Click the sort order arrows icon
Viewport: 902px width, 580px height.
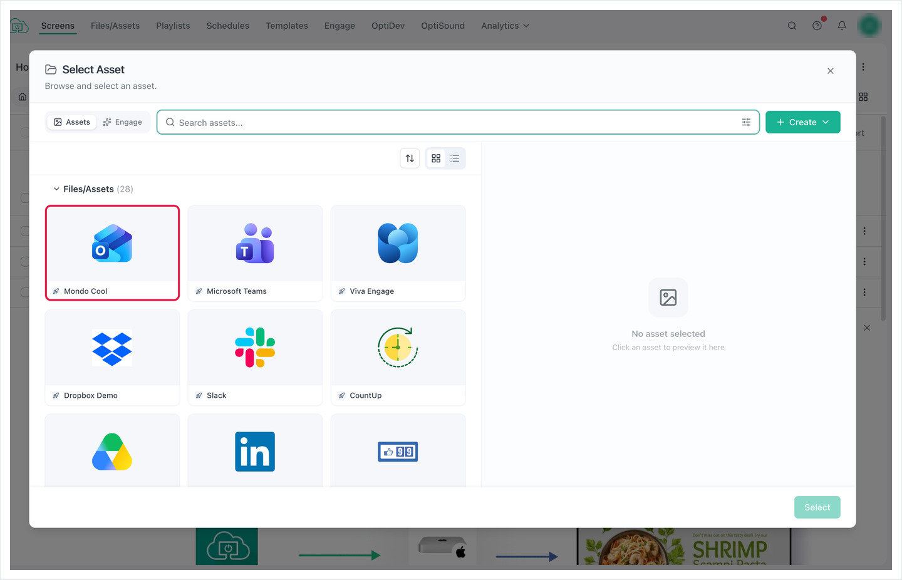410,158
